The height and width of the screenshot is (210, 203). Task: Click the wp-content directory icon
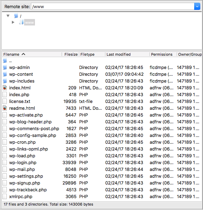pyautogui.click(x=5, y=74)
